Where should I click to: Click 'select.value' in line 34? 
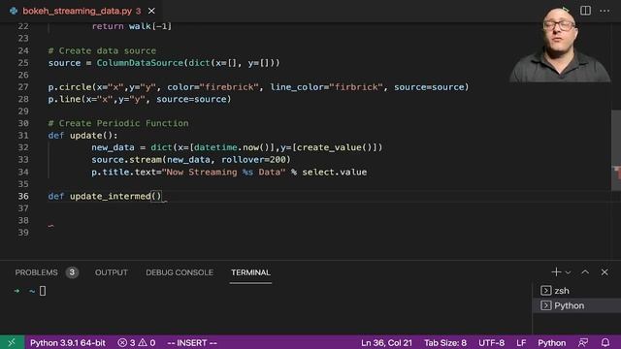tap(335, 173)
